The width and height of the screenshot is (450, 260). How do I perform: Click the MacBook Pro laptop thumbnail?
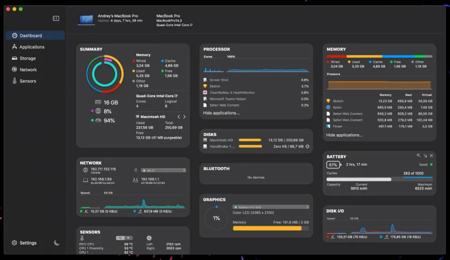click(86, 20)
